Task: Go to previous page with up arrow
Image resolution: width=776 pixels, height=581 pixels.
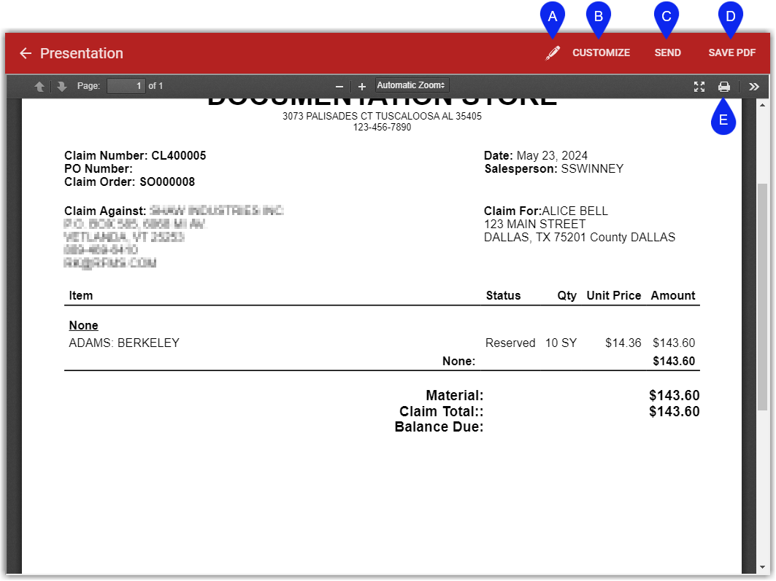Action: (39, 87)
